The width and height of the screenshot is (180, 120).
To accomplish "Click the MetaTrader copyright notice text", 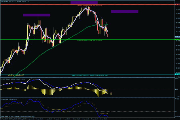I will coord(18,117).
